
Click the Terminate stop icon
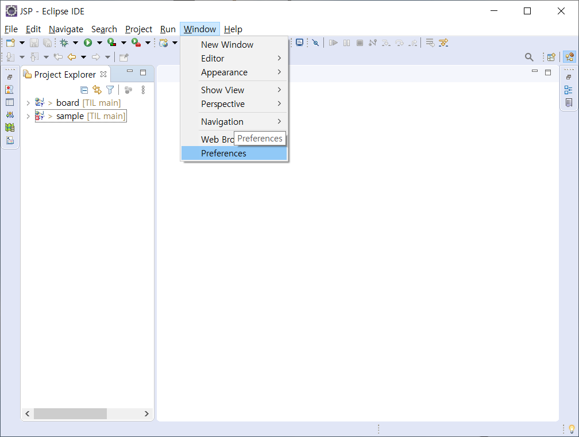click(x=360, y=43)
